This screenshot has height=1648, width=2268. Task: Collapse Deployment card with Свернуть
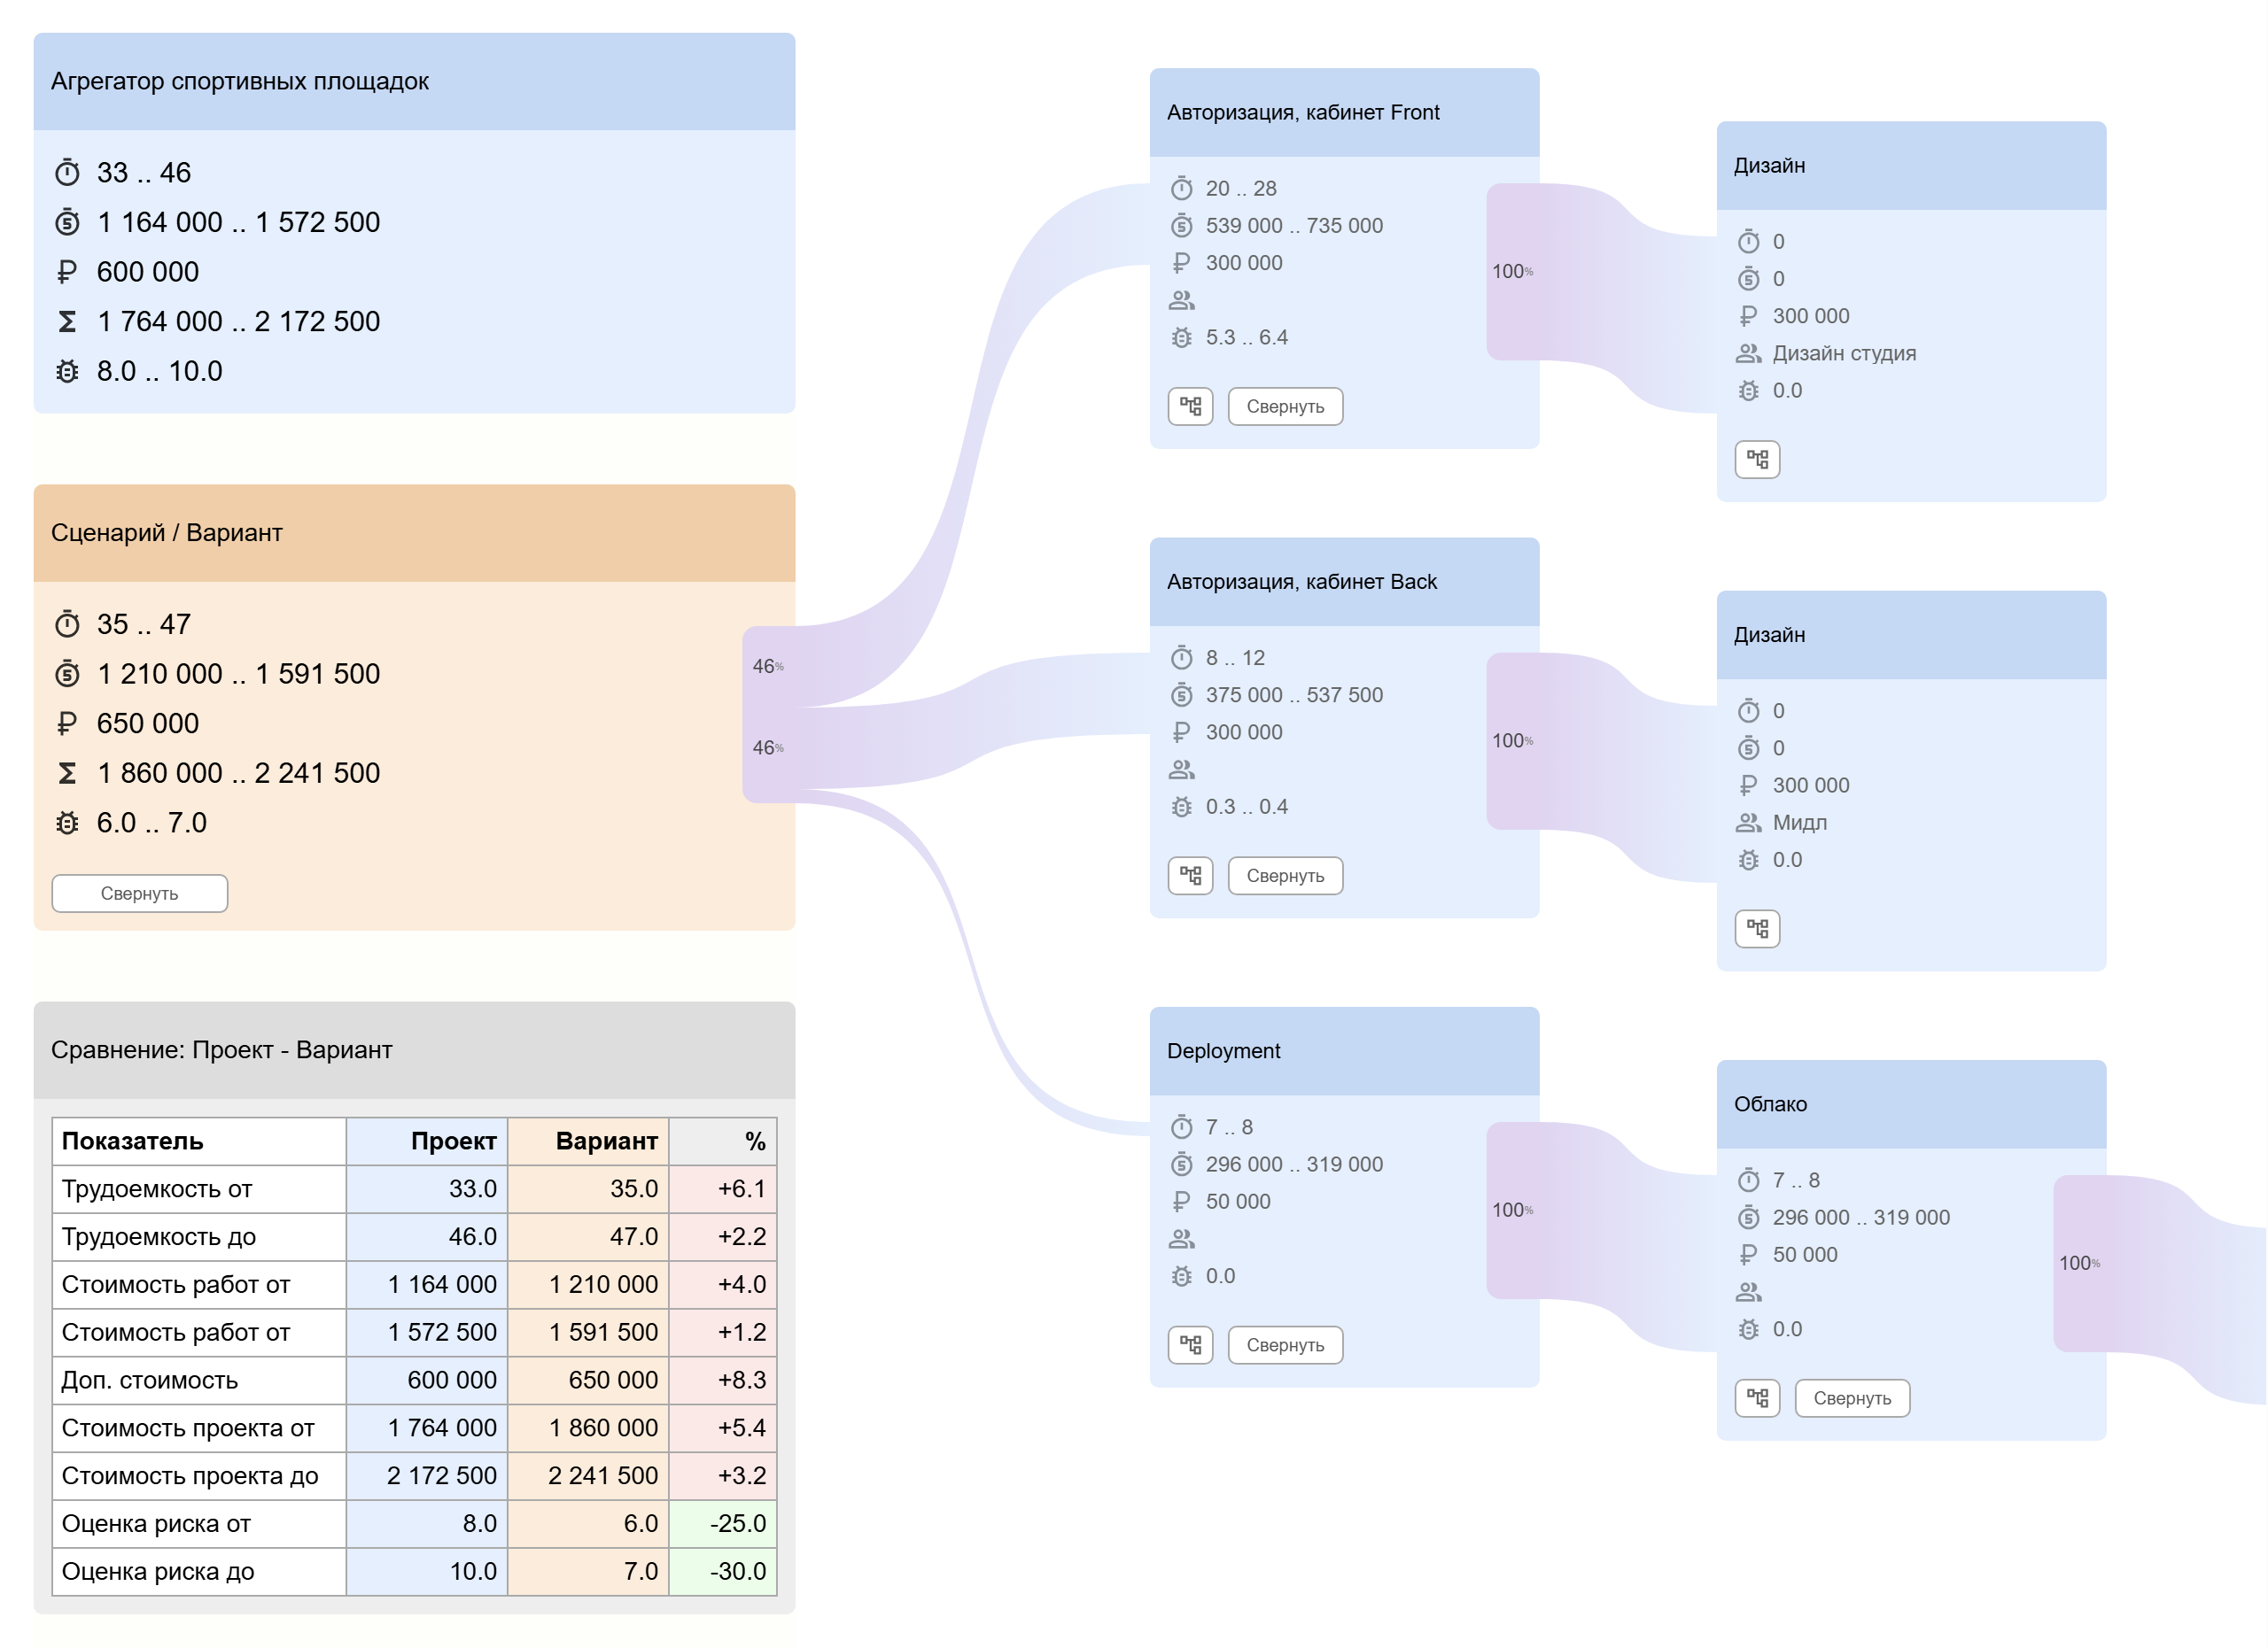pos(1285,1345)
